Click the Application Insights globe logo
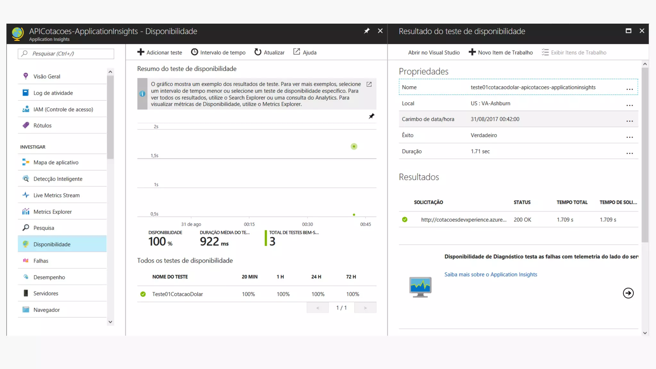The image size is (656, 369). 18,34
